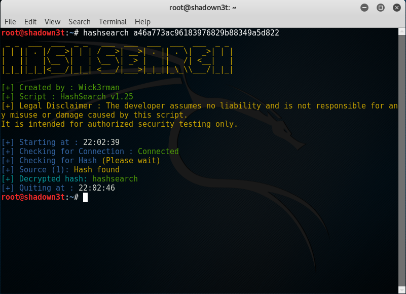Open the Terminal menu
406x294 pixels.
[x=113, y=22]
